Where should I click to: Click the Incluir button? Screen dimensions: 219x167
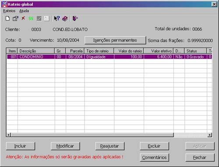tap(21, 146)
